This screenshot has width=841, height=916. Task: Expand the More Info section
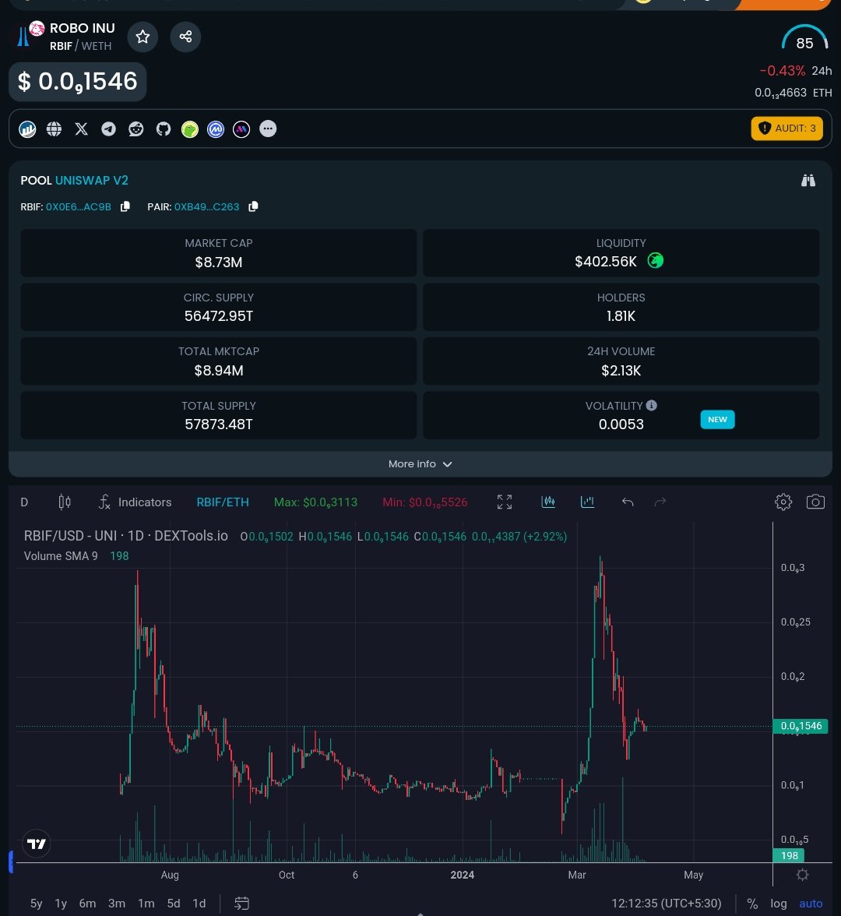tap(420, 463)
